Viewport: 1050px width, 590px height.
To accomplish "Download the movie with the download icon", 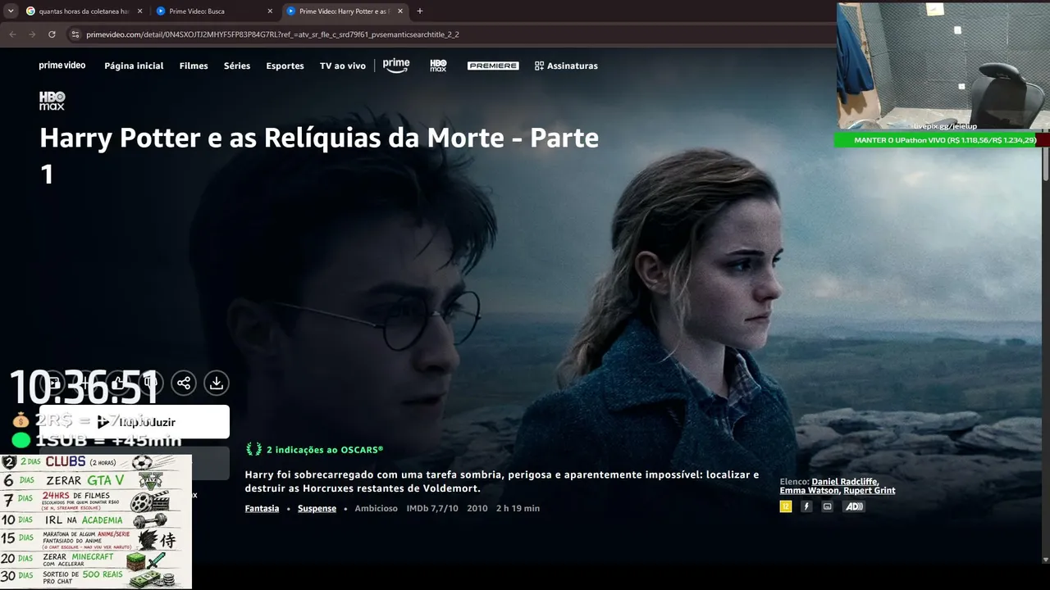I will point(216,383).
